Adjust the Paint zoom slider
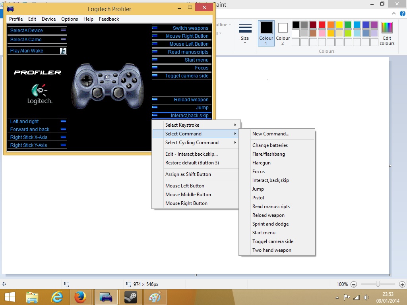407x305 pixels. point(378,284)
